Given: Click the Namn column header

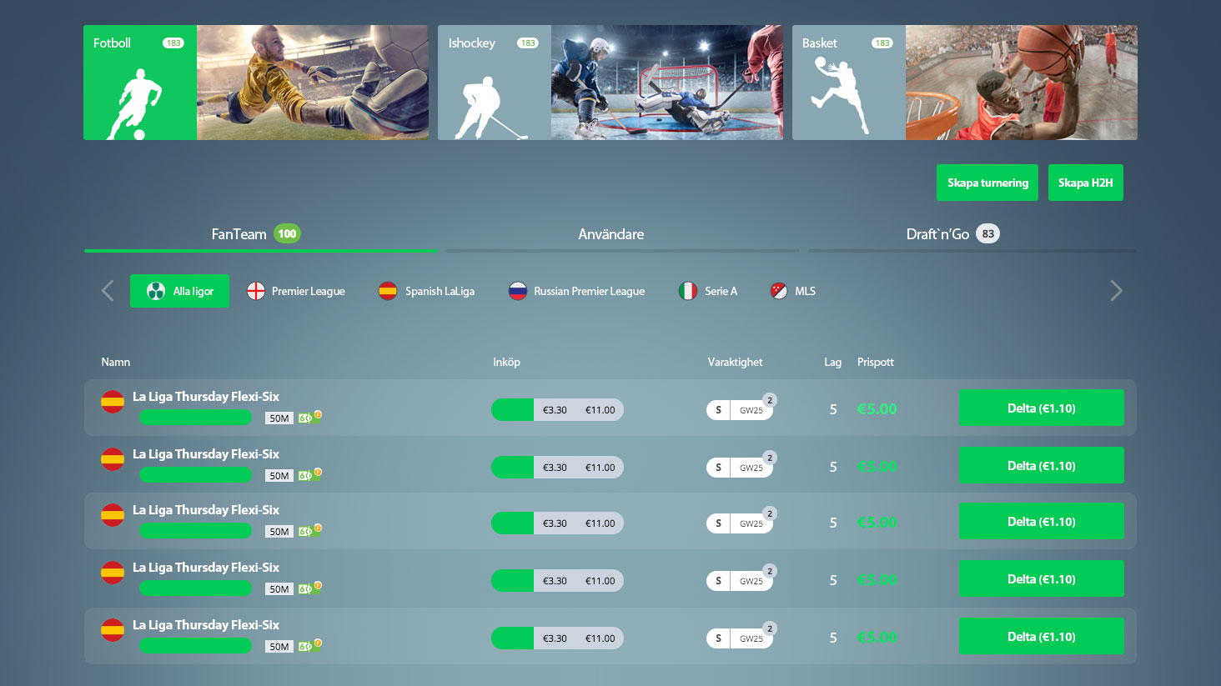Looking at the screenshot, I should (116, 362).
